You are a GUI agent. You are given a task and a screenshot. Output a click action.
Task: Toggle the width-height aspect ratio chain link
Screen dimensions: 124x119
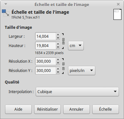pos(63,41)
